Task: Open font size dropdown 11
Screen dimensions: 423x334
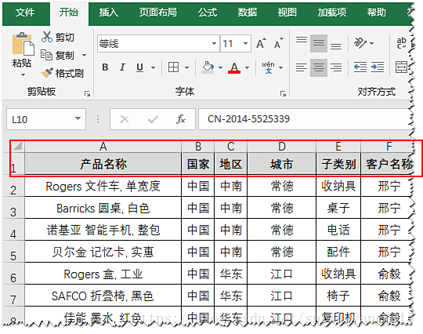Action: [245, 43]
